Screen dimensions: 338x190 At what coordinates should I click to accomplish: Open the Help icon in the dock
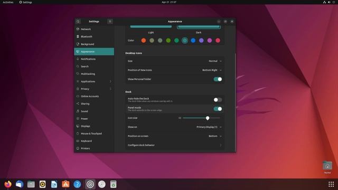click(x=77, y=184)
